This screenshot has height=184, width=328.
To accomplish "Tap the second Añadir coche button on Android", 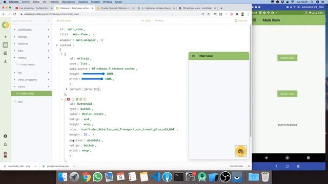I will [x=287, y=94].
